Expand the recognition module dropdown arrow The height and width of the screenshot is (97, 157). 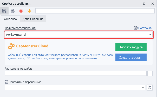(150, 35)
